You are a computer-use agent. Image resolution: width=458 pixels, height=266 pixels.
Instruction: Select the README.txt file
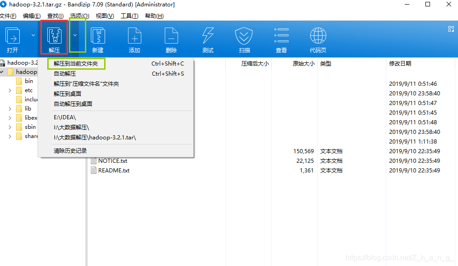pyautogui.click(x=114, y=171)
